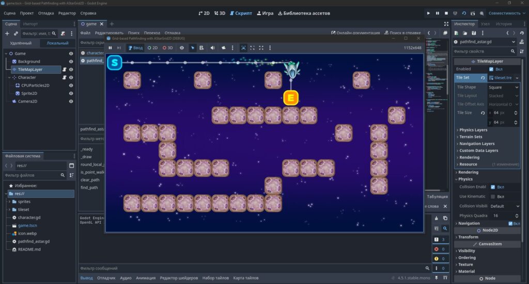Expand the Custom Data Layers section
The width and height of the screenshot is (529, 284).
pos(478,151)
